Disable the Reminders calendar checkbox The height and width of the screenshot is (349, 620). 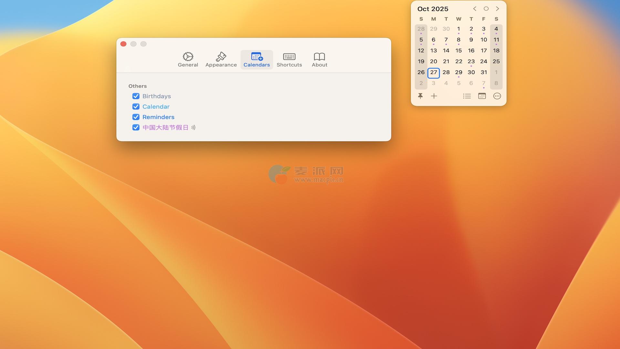point(136,117)
